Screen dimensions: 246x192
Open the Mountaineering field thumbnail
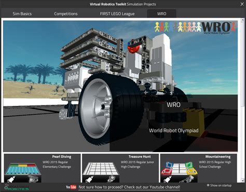[x=179, y=168]
